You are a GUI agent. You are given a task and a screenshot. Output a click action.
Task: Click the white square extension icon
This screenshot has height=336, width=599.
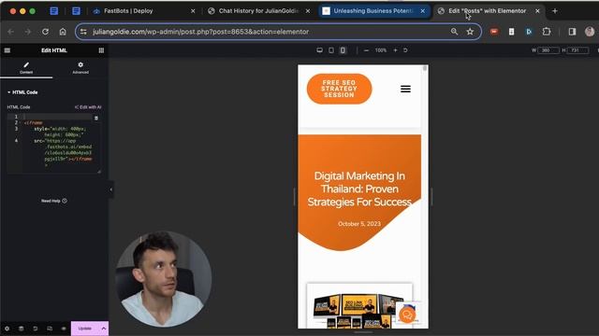[x=512, y=32]
